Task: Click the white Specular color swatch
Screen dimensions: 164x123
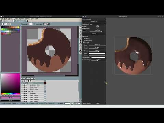Action: click(x=98, y=57)
